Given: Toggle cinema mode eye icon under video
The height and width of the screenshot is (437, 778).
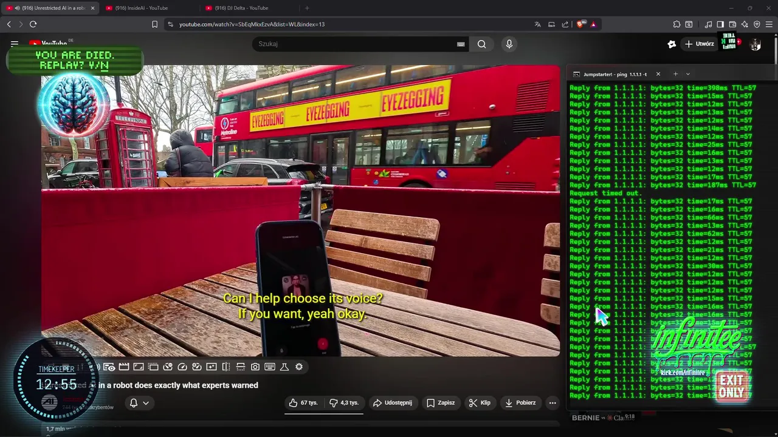Looking at the screenshot, I should 109,367.
